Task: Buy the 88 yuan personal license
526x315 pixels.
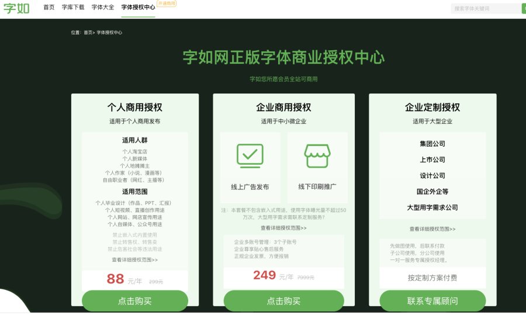Action: 135,301
